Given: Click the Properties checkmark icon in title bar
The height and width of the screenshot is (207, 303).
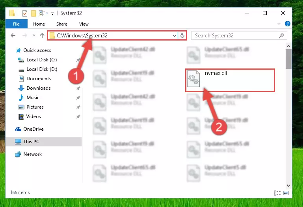Looking at the screenshot, I should pyautogui.click(x=25, y=13).
